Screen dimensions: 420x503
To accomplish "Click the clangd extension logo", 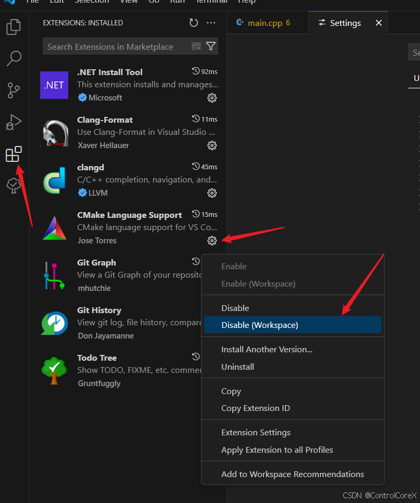I will [54, 180].
